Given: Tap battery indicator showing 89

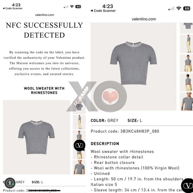Looking at the screenshot, I should [79, 7].
